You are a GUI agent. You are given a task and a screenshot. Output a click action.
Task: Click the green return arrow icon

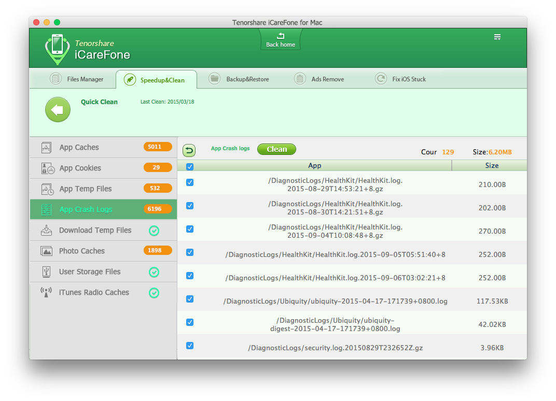(189, 150)
